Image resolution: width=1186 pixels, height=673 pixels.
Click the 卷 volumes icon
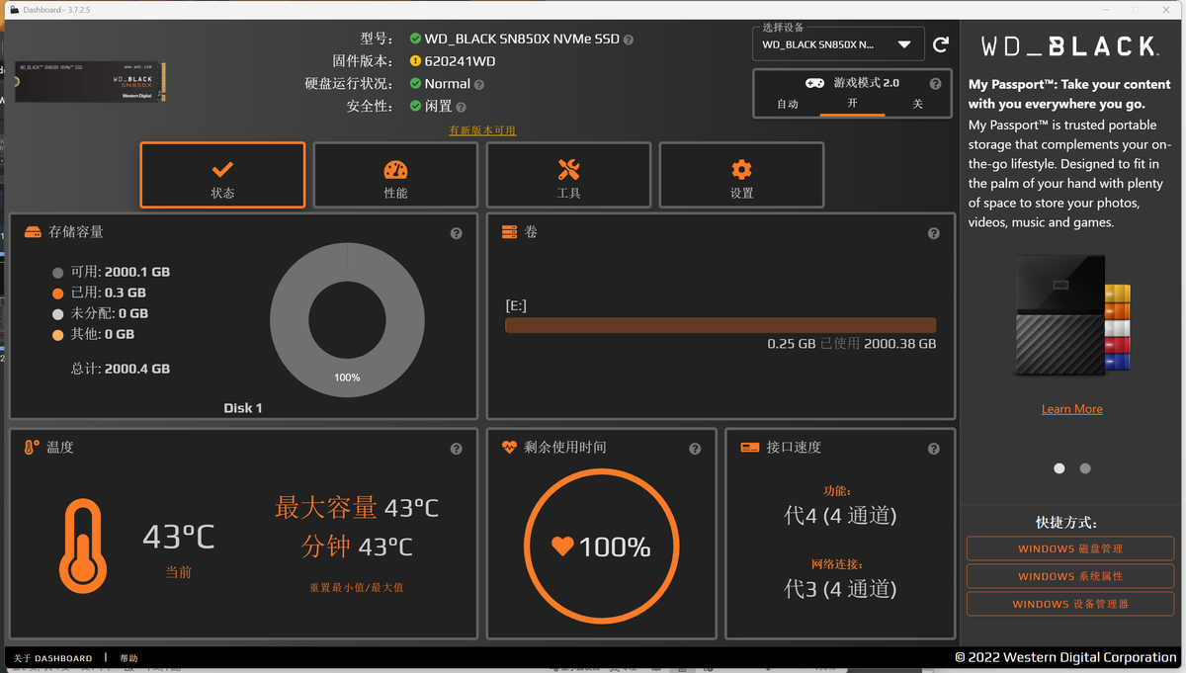pyautogui.click(x=510, y=232)
